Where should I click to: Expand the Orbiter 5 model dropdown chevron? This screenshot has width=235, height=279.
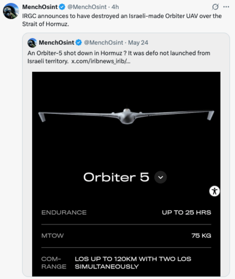coord(160,177)
